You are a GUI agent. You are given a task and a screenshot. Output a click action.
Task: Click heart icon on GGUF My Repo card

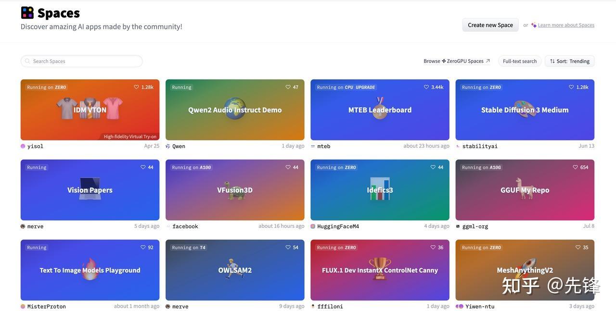[x=575, y=167]
